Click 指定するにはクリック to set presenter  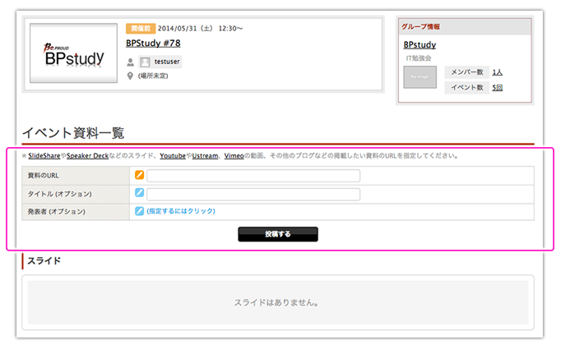(181, 211)
